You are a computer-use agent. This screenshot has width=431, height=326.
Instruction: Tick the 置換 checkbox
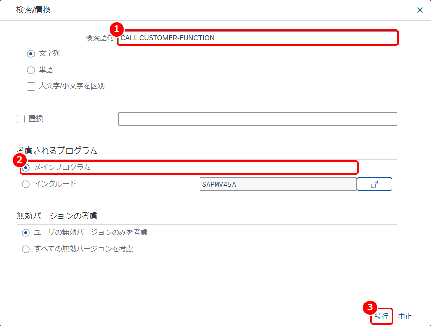pyautogui.click(x=21, y=119)
